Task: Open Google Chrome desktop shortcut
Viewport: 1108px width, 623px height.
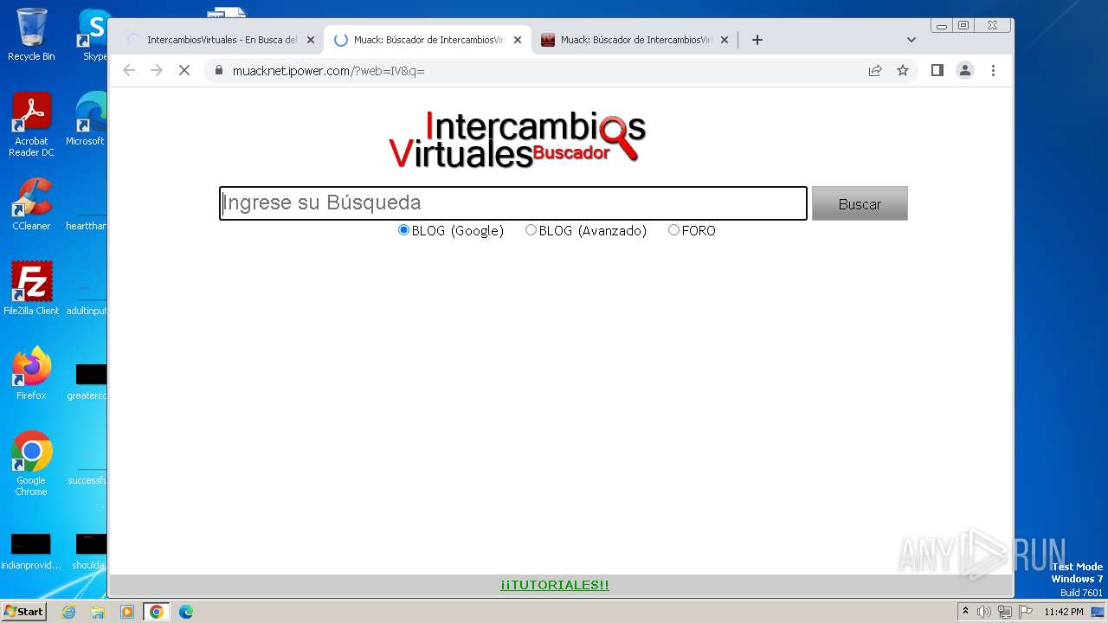Action: [31, 464]
